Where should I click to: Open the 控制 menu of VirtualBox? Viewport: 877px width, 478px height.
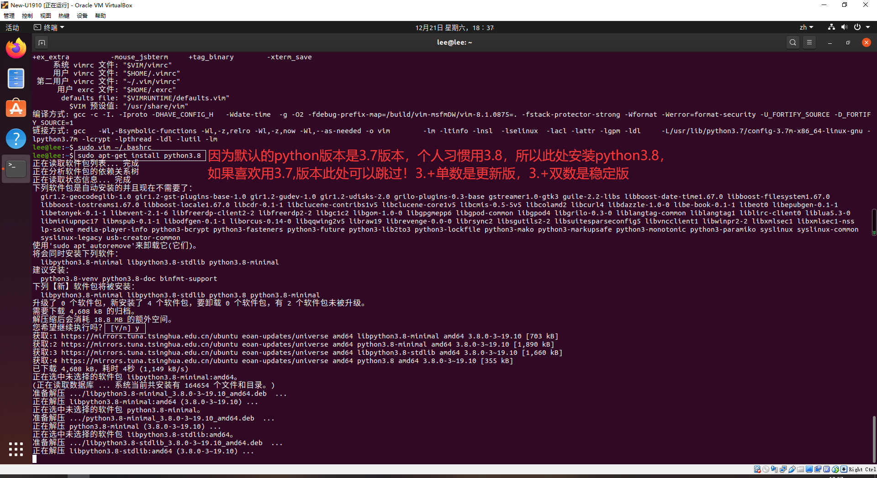tap(27, 16)
